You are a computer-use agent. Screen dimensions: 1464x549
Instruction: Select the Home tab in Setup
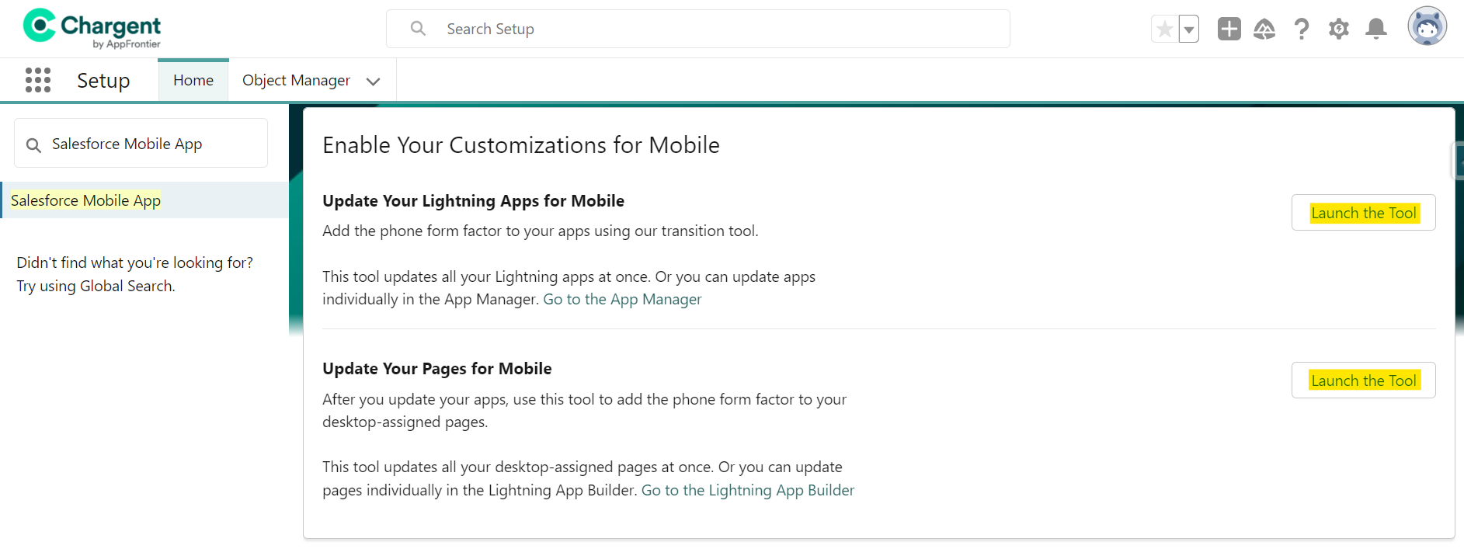[x=193, y=79]
